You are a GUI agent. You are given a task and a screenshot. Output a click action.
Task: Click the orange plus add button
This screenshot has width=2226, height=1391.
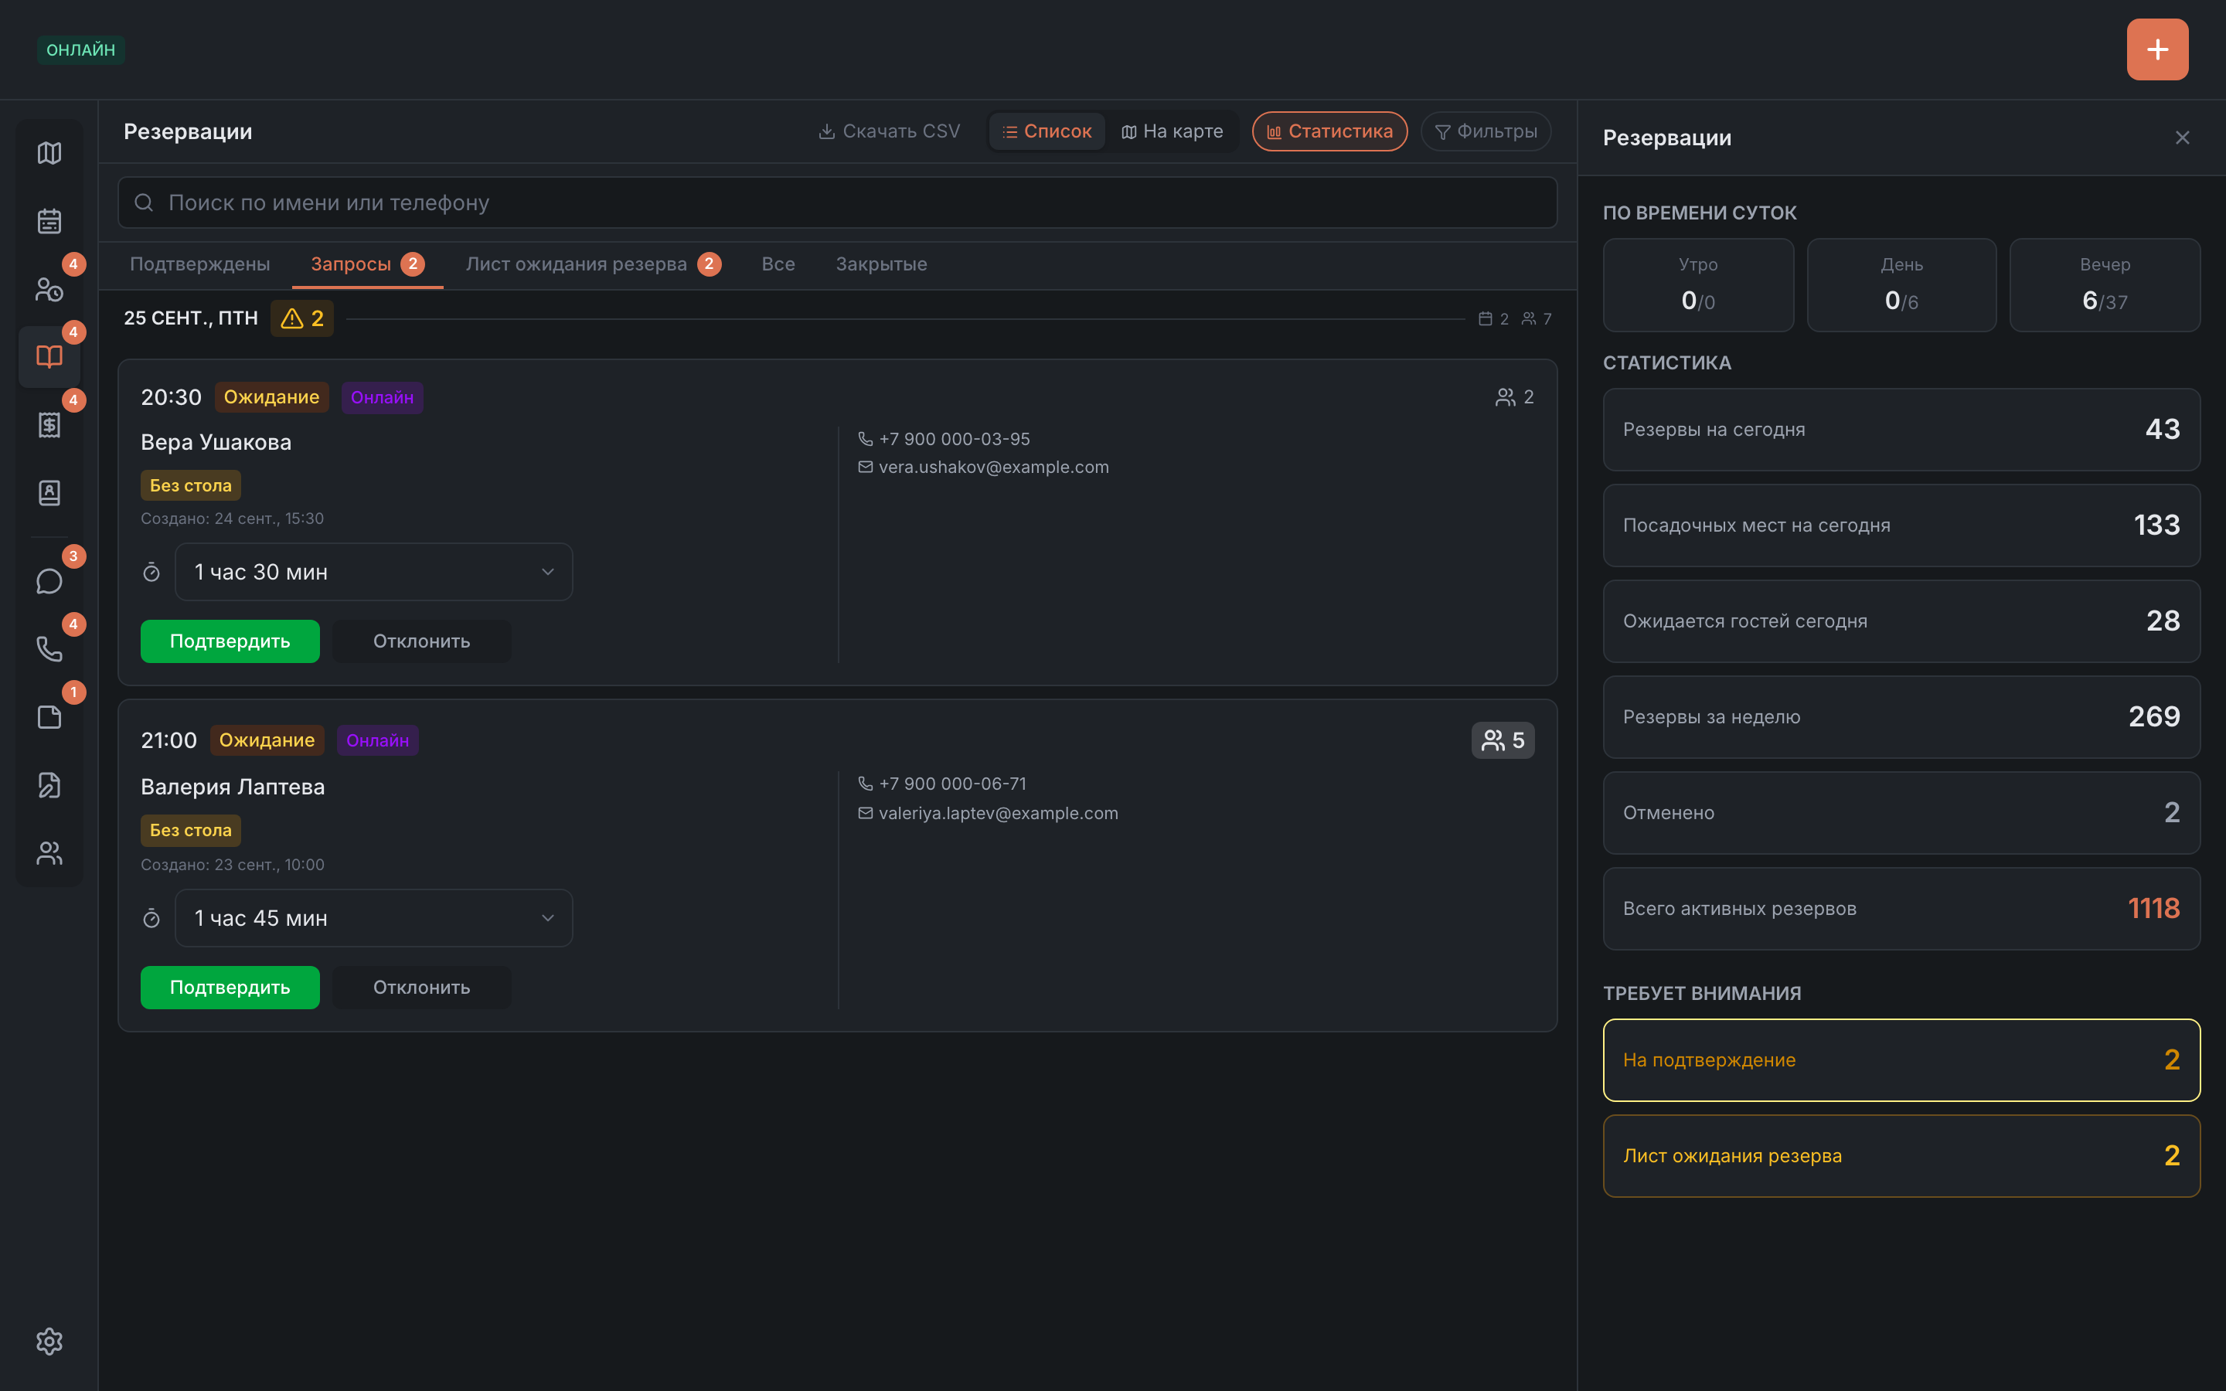coord(2157,49)
